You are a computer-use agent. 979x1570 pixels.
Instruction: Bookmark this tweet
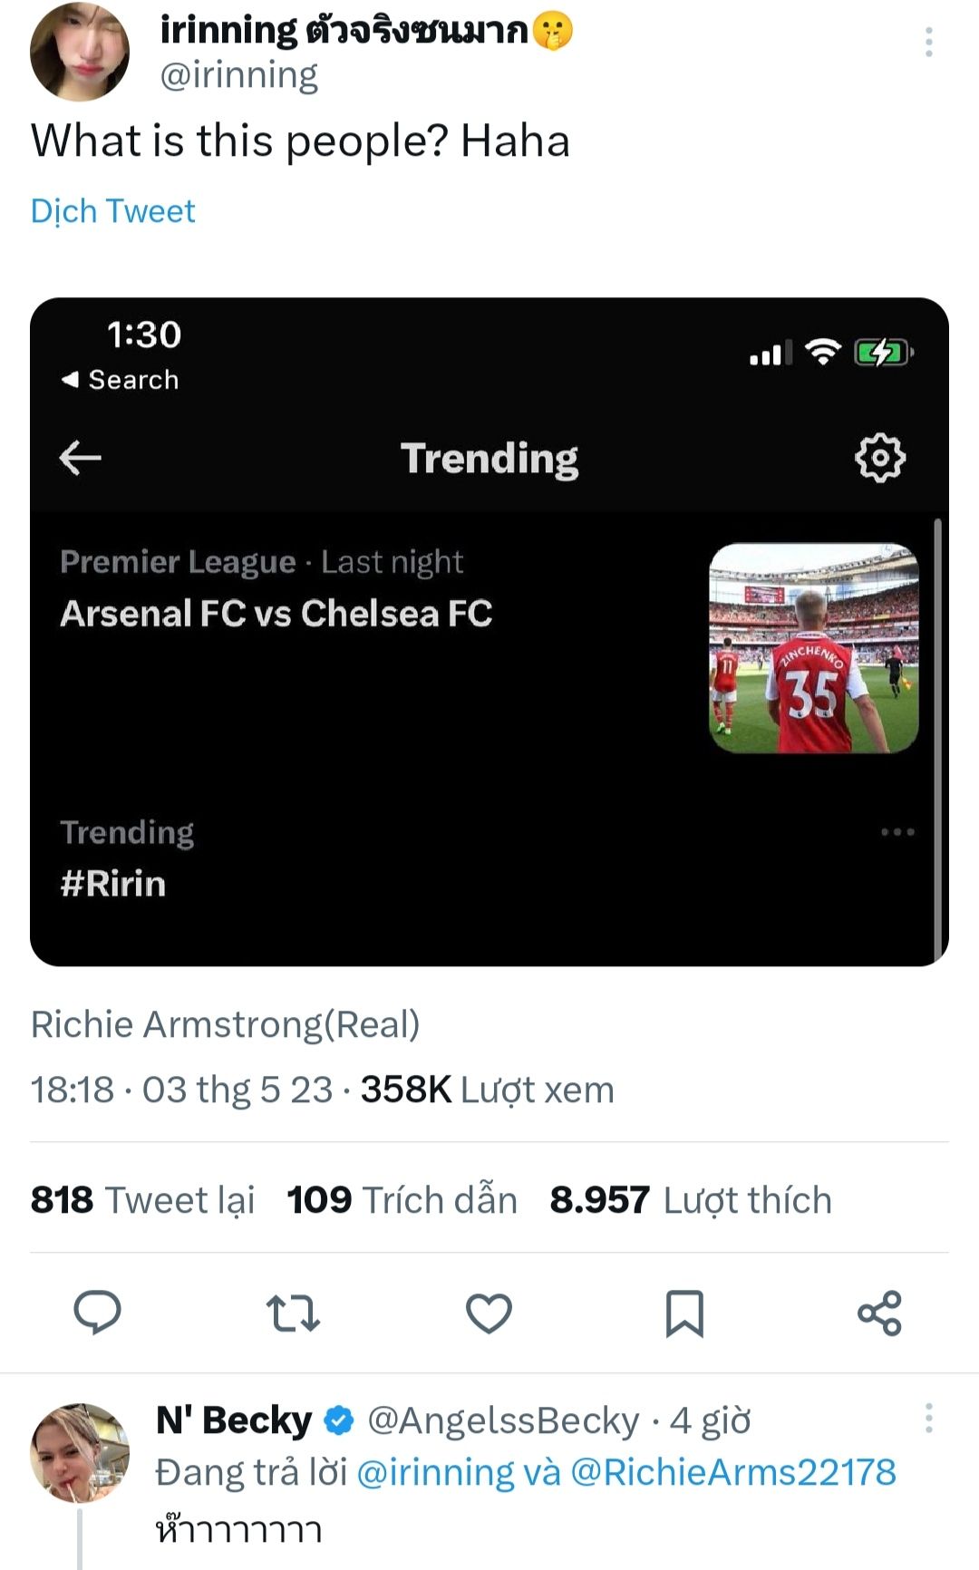[684, 1313]
